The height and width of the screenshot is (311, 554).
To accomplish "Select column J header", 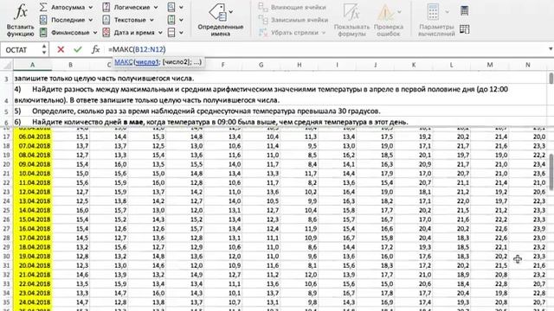I will (x=375, y=65).
